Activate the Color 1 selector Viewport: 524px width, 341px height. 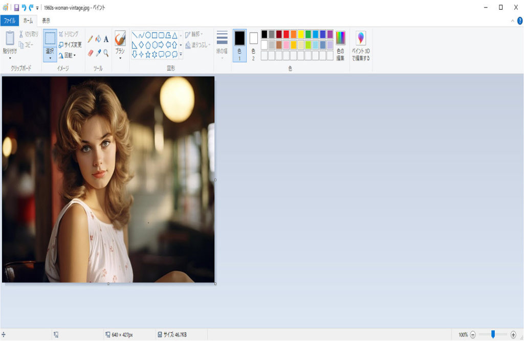pos(239,45)
